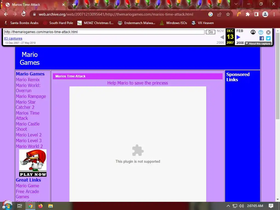
Task: Share this page via share icon
Action: tap(219, 14)
